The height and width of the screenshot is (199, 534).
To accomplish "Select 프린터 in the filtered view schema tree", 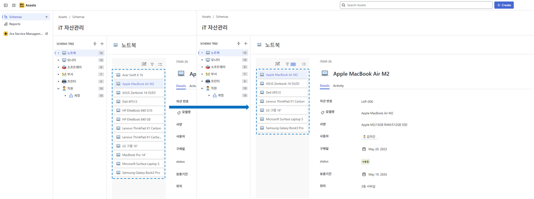I will pyautogui.click(x=223, y=82).
